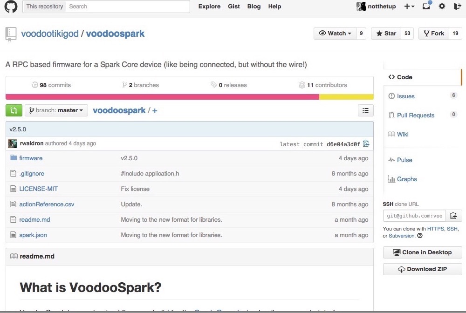The height and width of the screenshot is (313, 466).
Task: View the 11 contributors
Action: pyautogui.click(x=323, y=85)
